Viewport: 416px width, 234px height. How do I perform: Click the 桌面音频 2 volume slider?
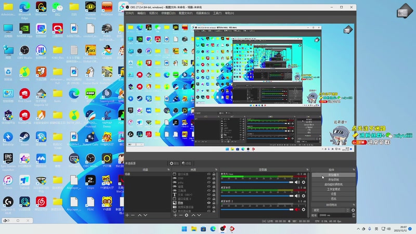[x=257, y=210]
